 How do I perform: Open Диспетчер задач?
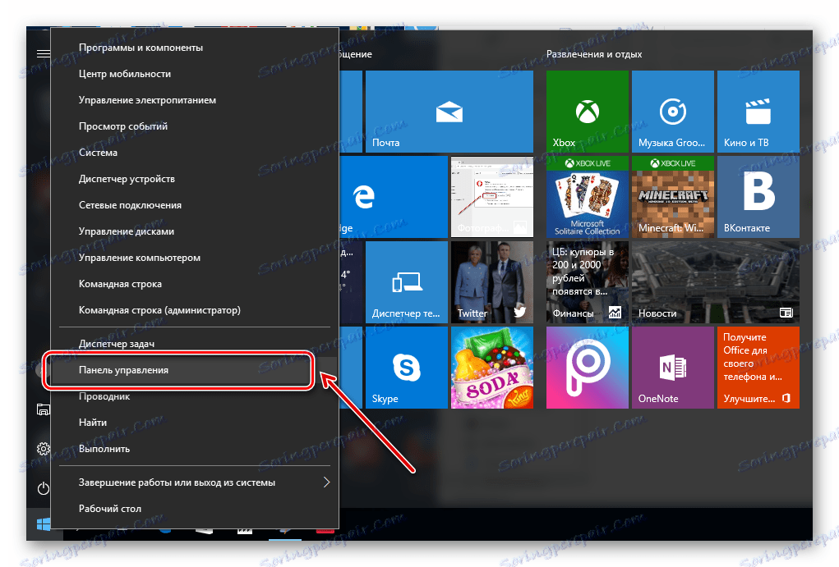click(x=195, y=344)
